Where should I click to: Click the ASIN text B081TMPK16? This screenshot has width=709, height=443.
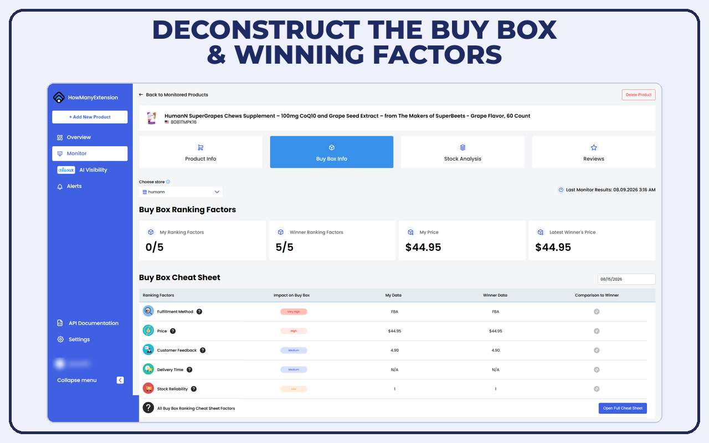click(183, 122)
